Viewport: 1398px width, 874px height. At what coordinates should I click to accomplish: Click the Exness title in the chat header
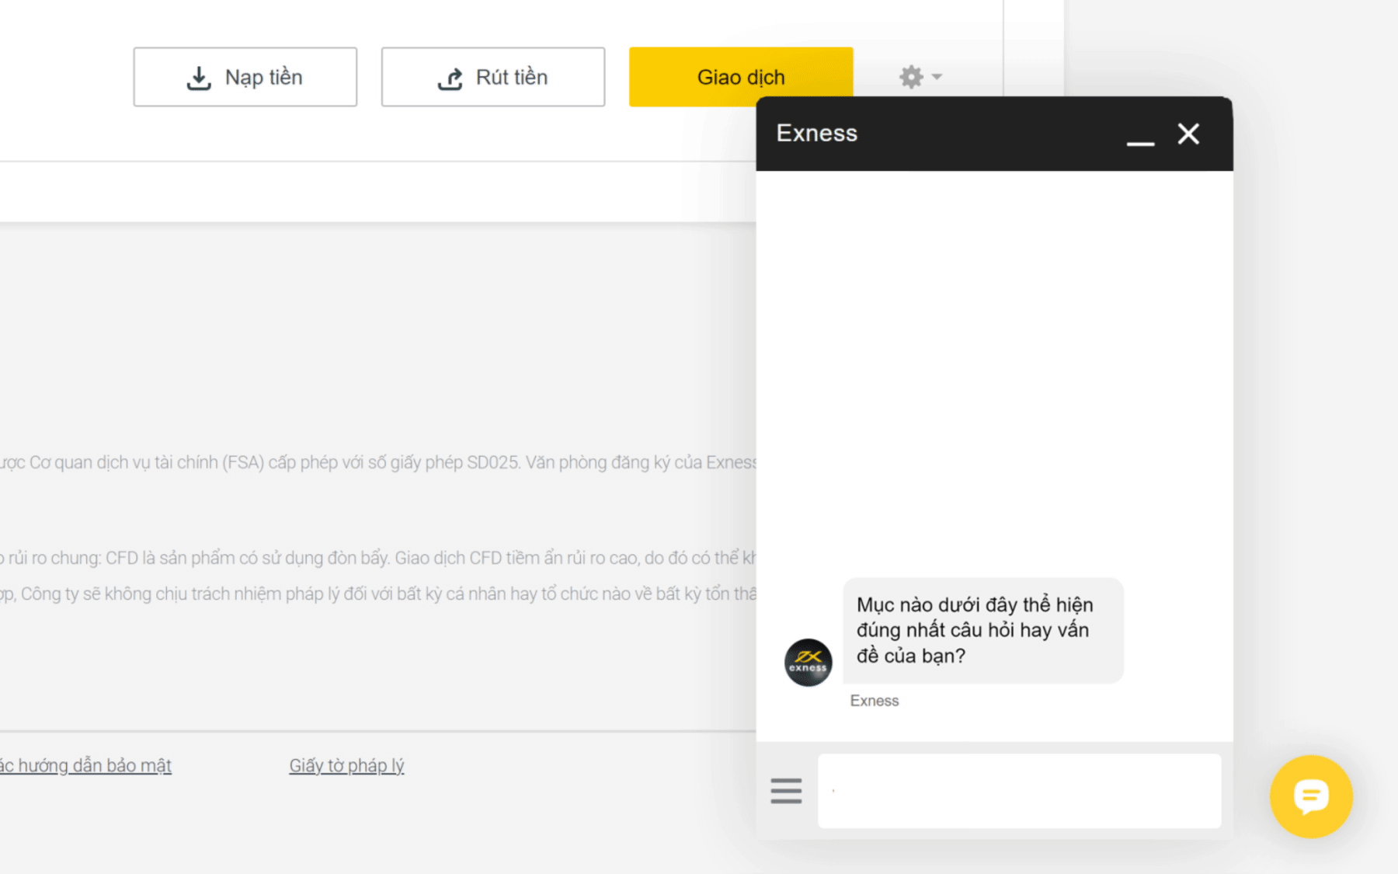click(817, 133)
